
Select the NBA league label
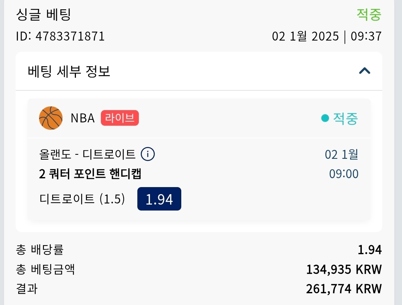point(83,118)
